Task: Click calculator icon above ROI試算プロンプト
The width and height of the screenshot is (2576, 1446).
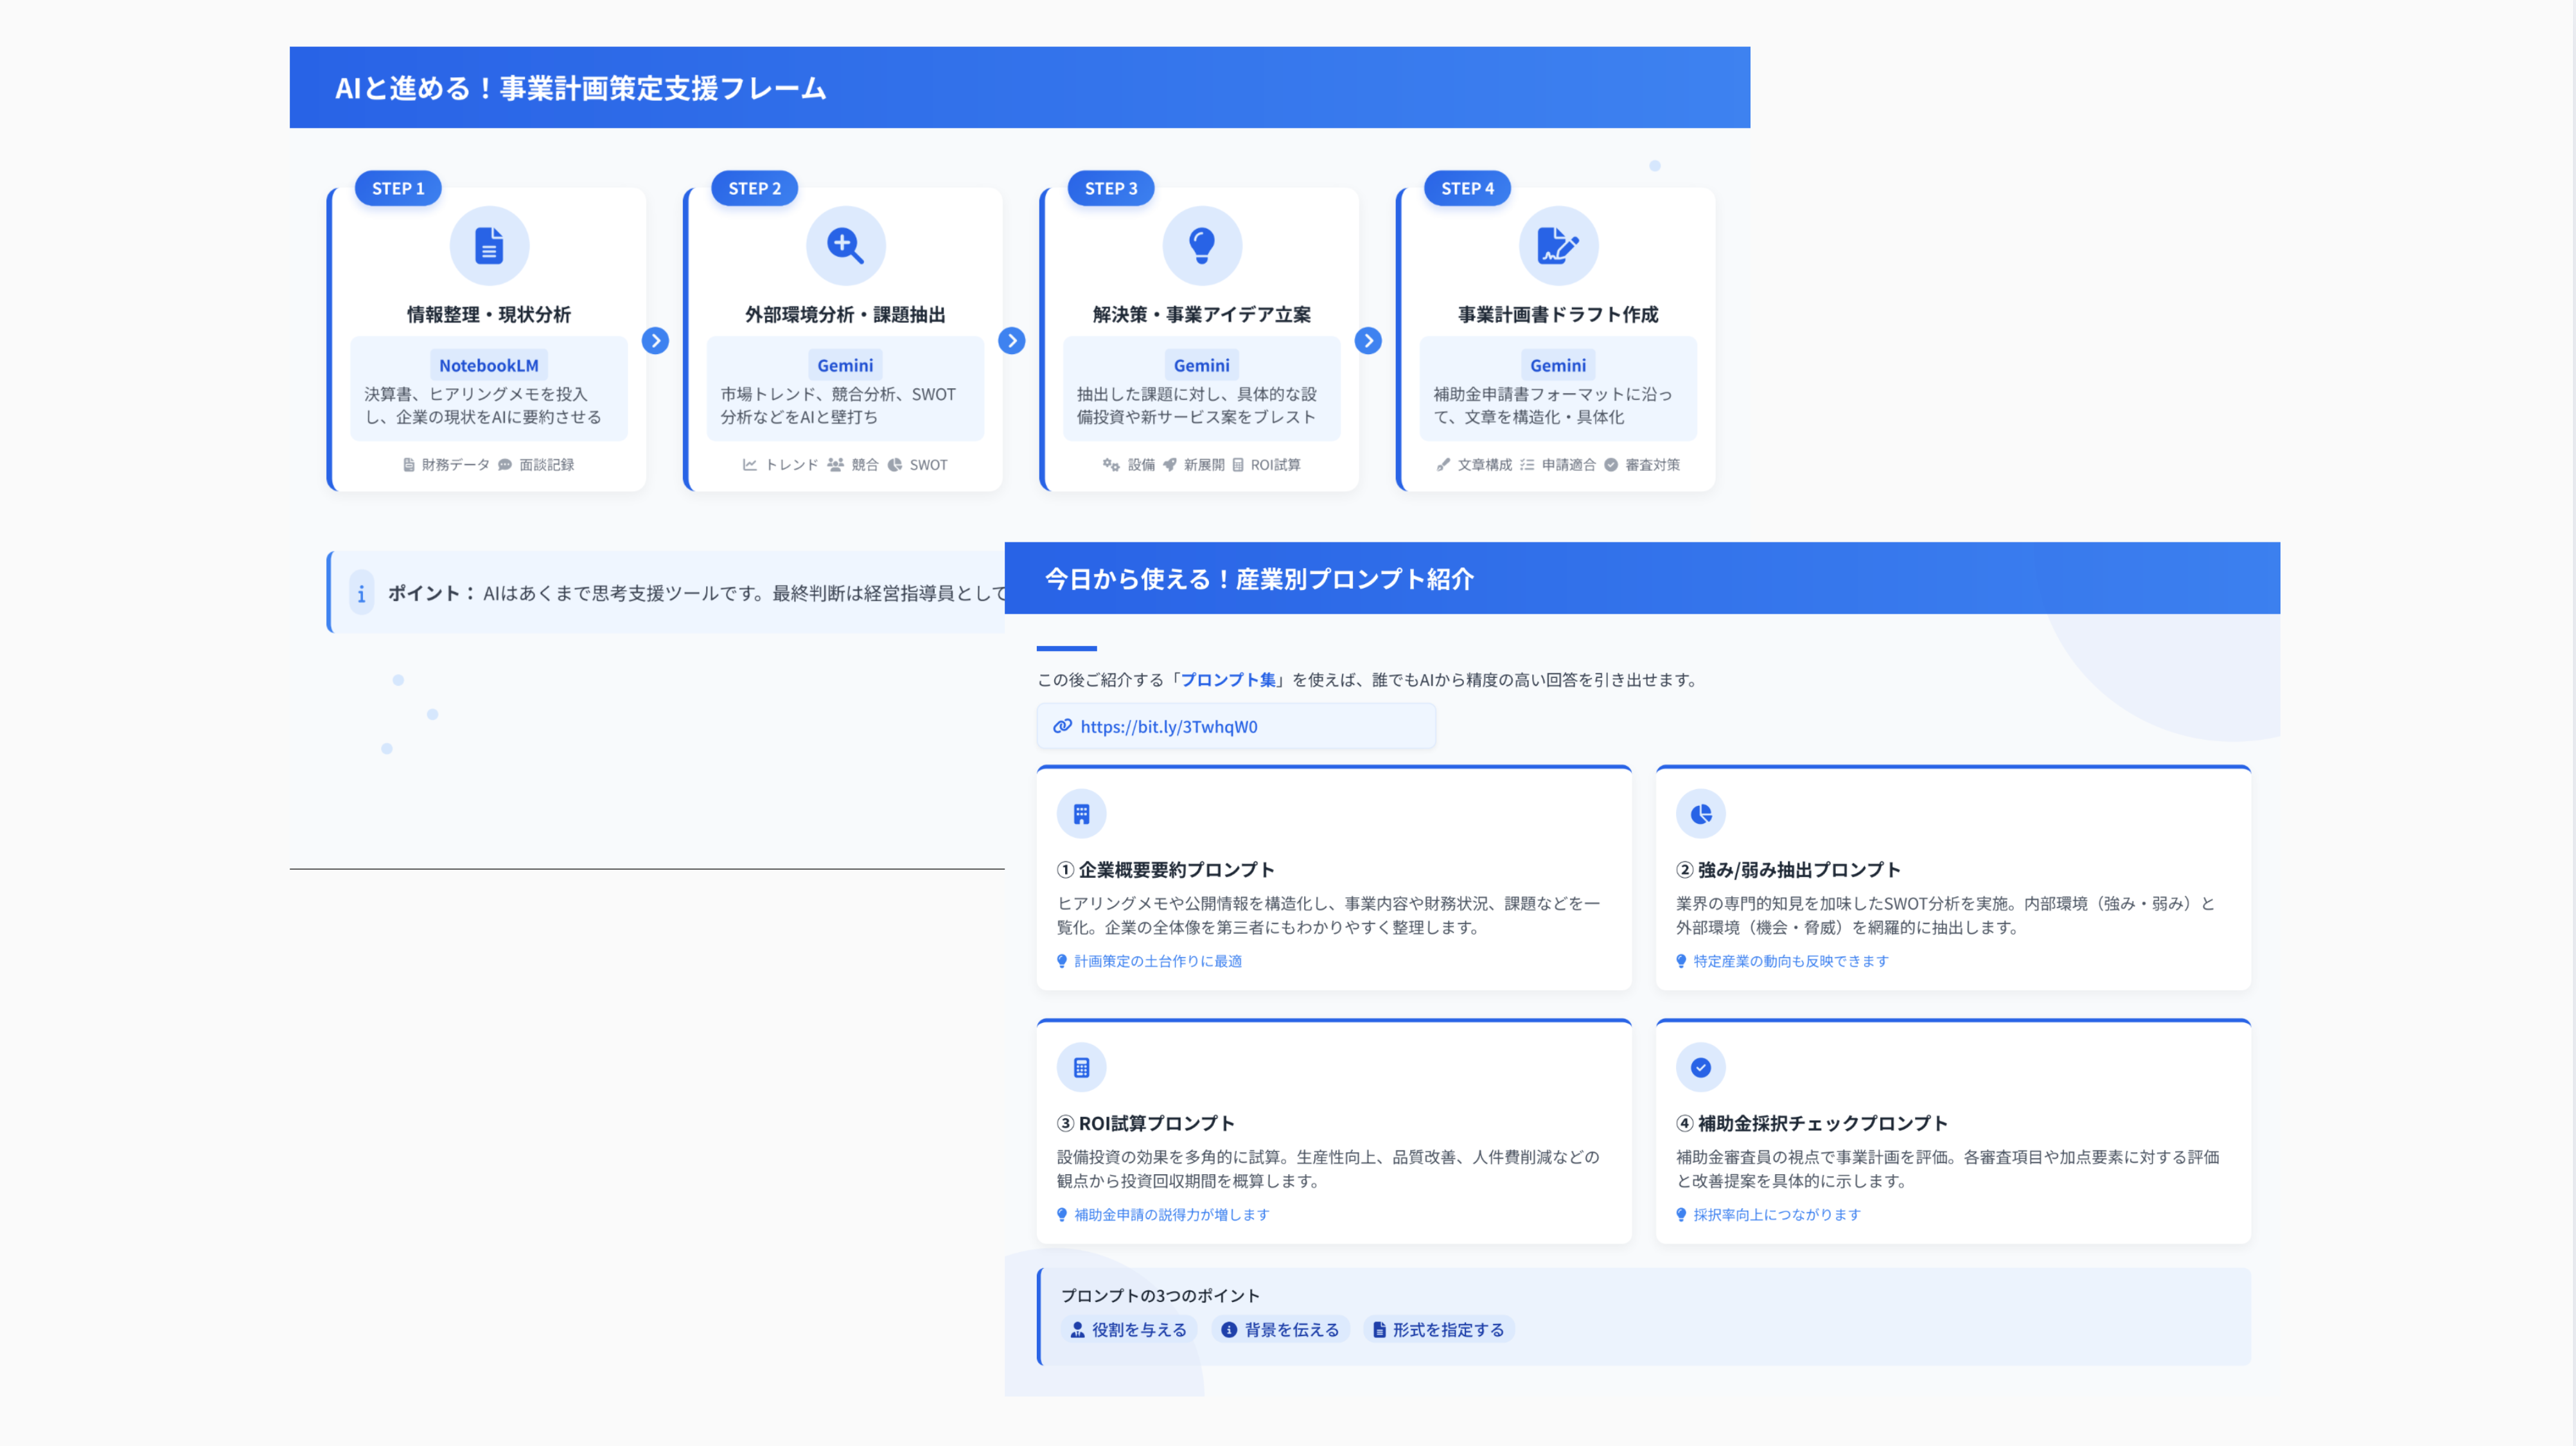Action: coord(1081,1067)
